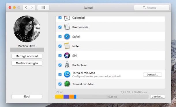176x107 pixels.
Task: Minimize the window with the yellow button
Action: click(14, 7)
